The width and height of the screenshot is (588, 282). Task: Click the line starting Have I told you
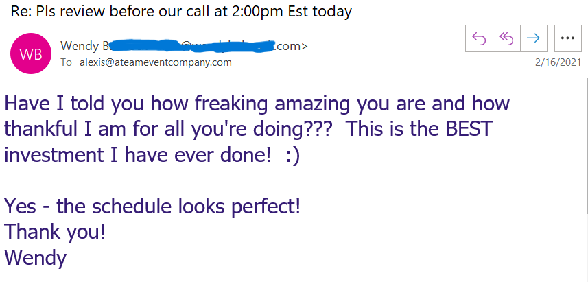(257, 104)
